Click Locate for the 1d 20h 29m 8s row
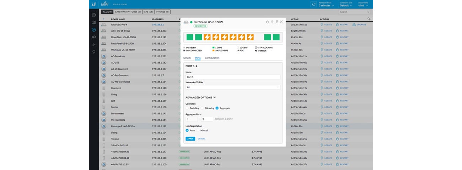Viewport: 462px width, 170px height. tap(326, 31)
